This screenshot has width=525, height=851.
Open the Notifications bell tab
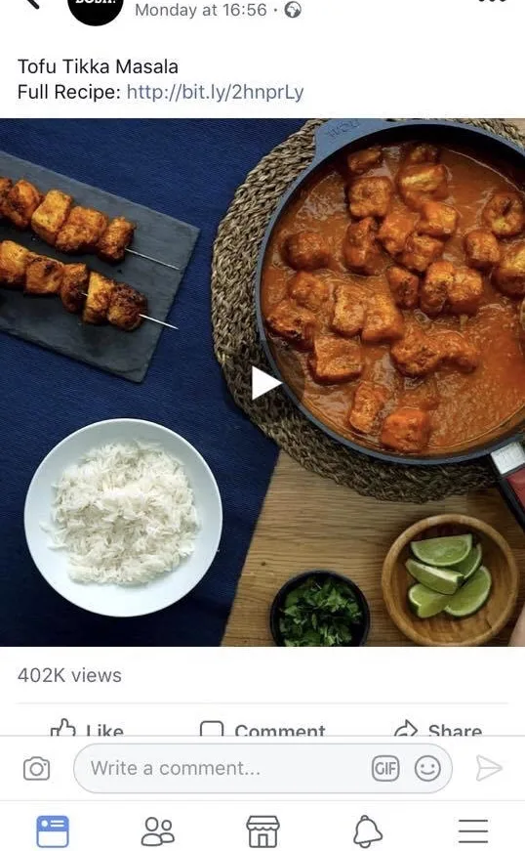click(368, 830)
